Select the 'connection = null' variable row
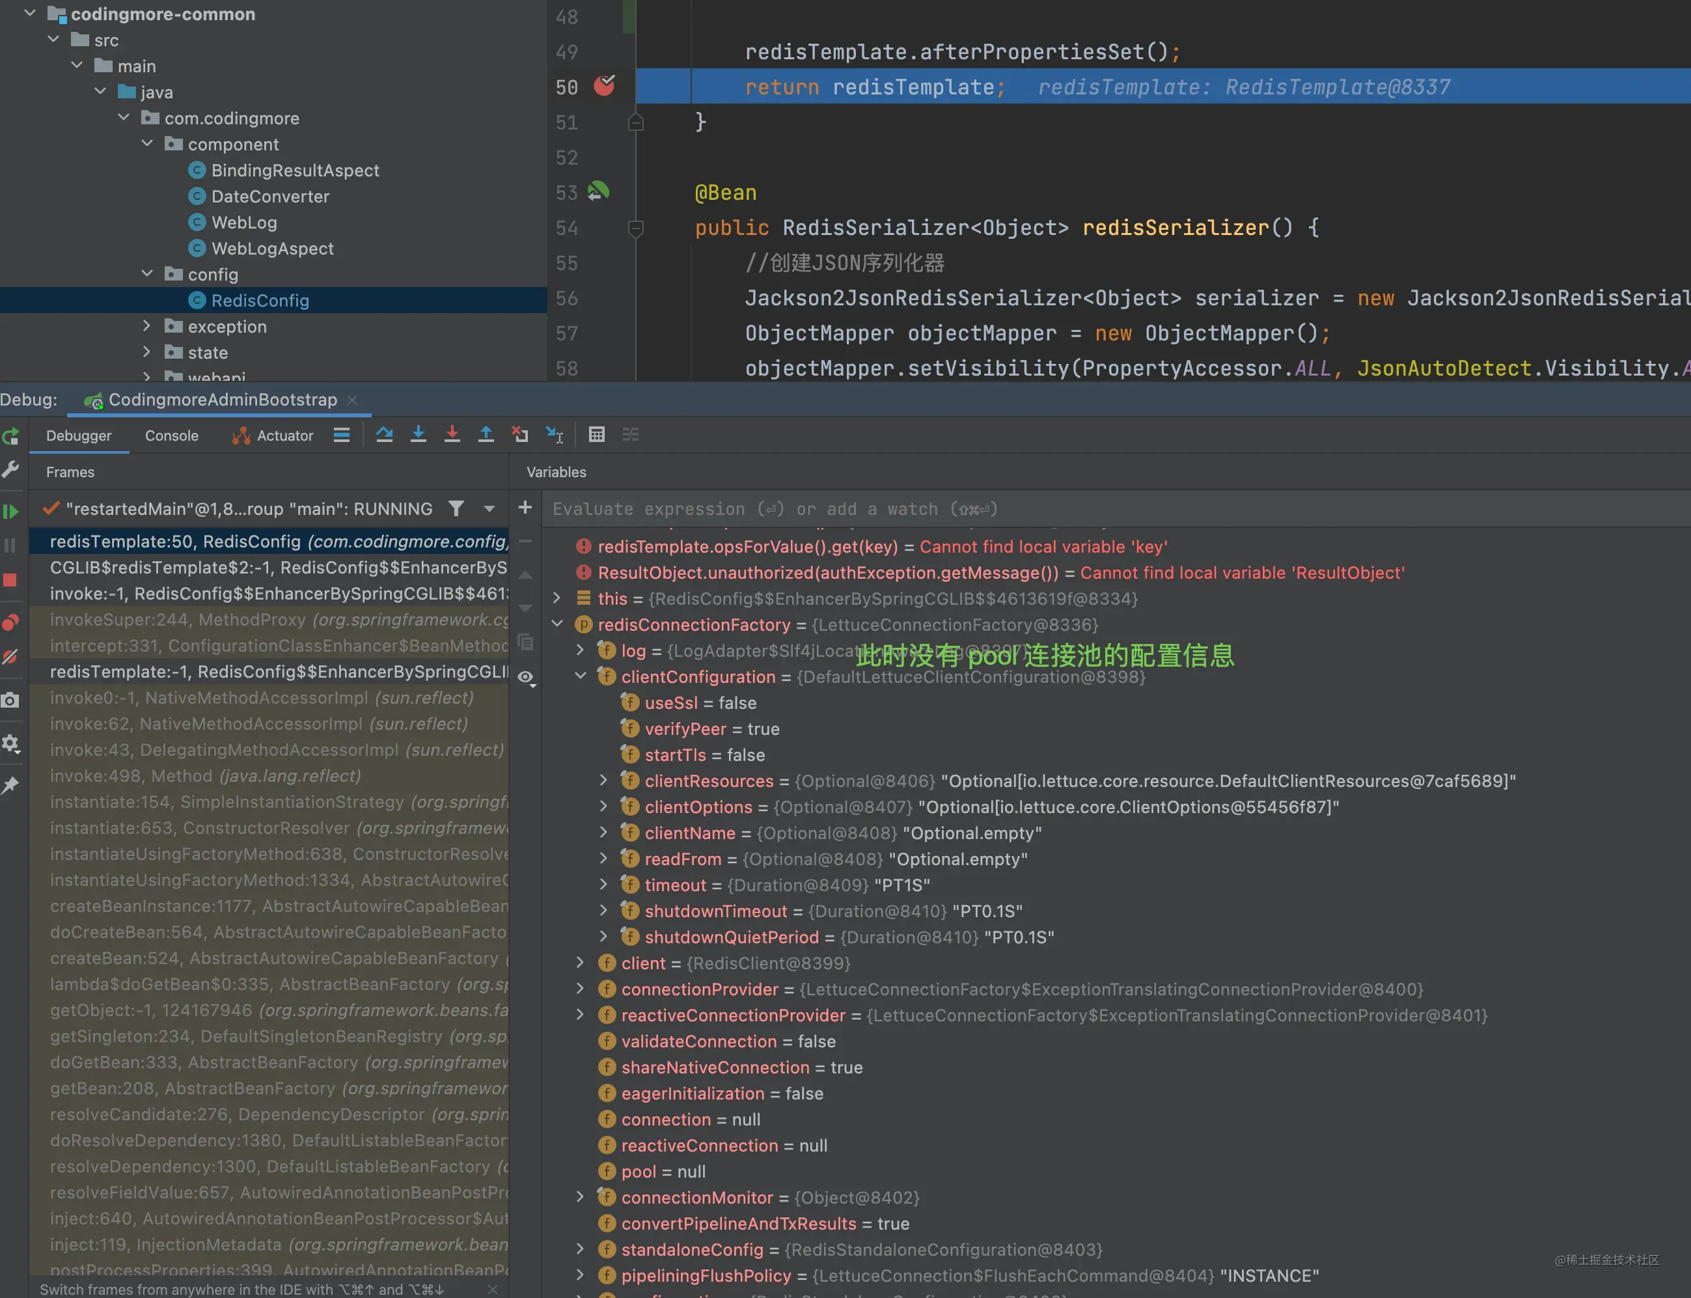Screen dimensions: 1691x1298 point(1116,1120)
